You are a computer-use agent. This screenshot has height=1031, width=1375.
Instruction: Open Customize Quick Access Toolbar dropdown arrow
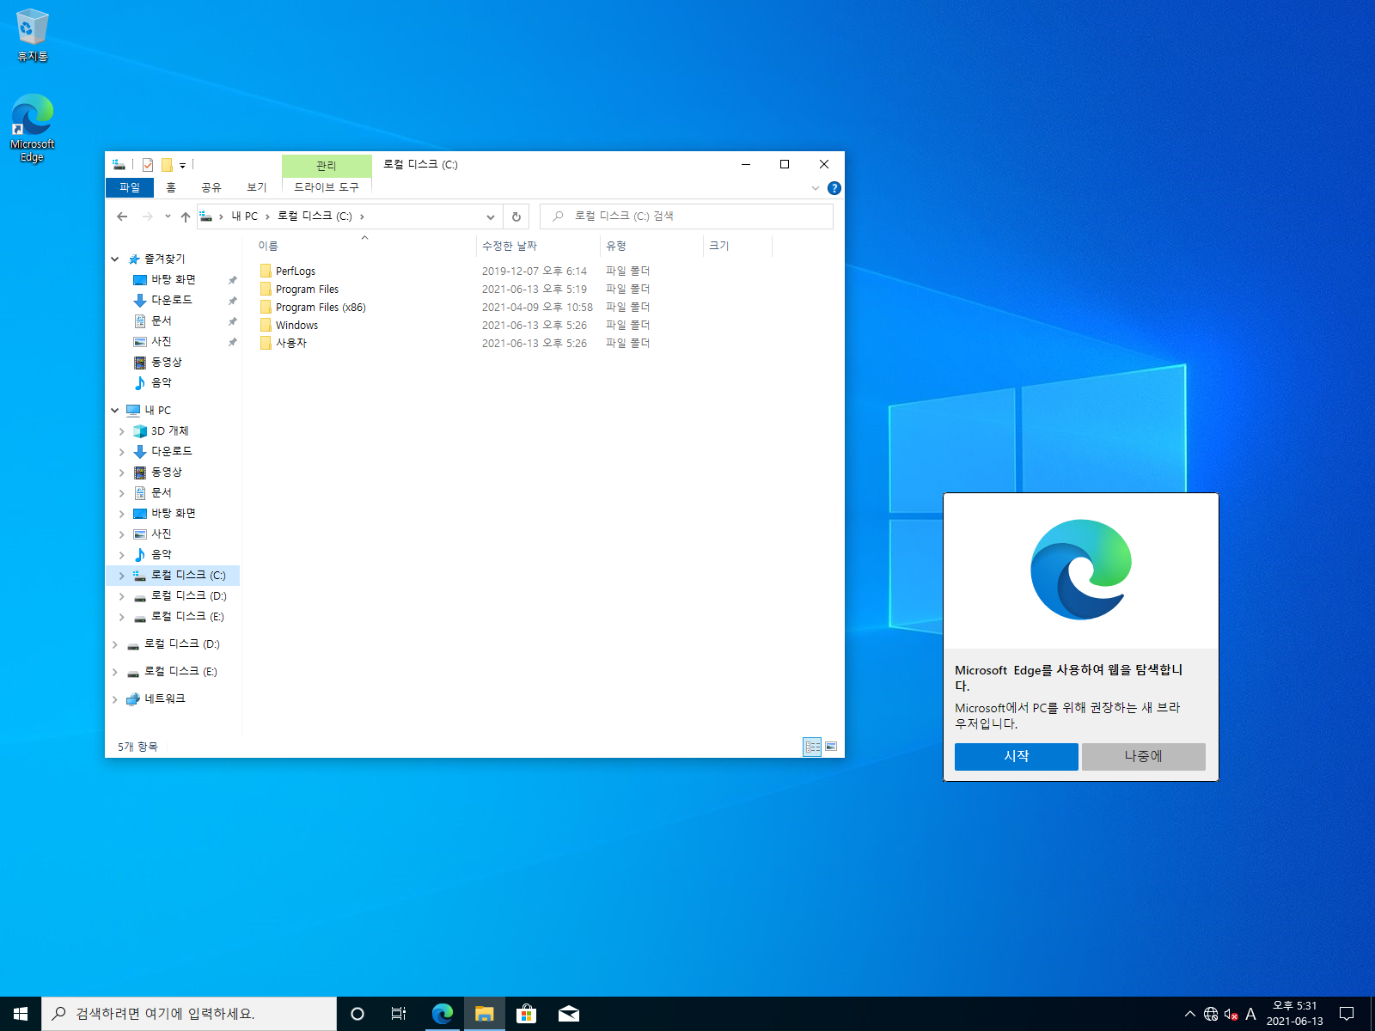[x=182, y=165]
